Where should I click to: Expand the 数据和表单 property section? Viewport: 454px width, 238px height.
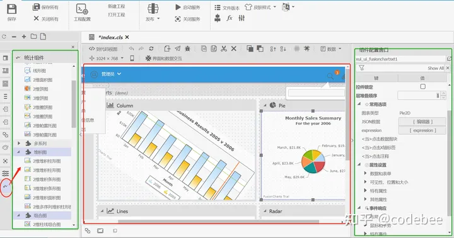pyautogui.click(x=365, y=173)
